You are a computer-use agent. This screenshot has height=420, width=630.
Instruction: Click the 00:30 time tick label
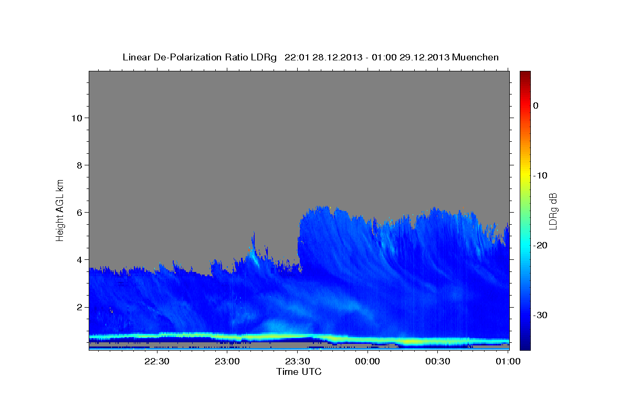[x=437, y=362]
